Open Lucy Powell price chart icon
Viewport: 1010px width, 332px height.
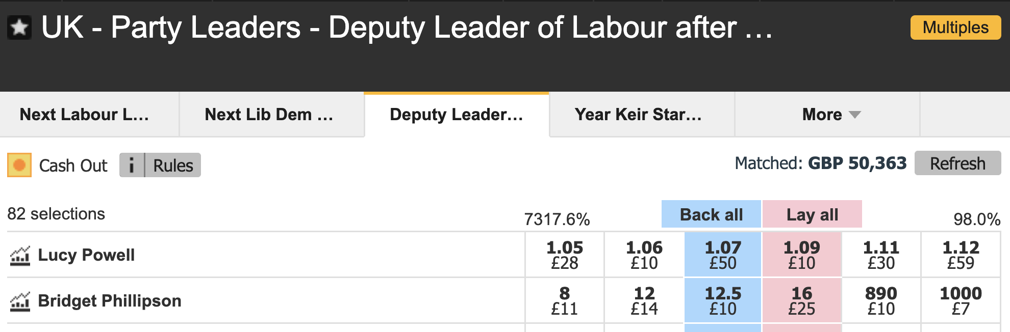(20, 256)
